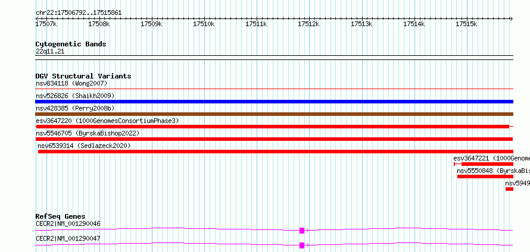
Task: Click the 17507k ruler tick label
Action: [46, 24]
